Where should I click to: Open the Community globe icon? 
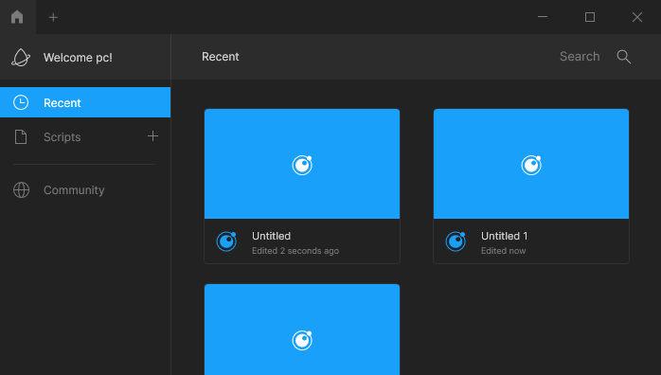[x=21, y=190]
